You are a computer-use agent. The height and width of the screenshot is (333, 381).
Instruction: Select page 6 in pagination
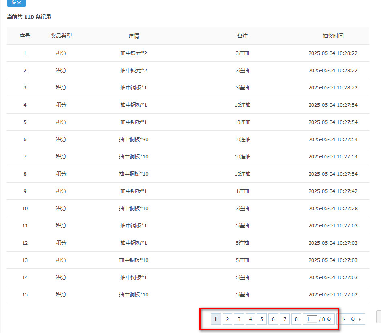(273, 319)
